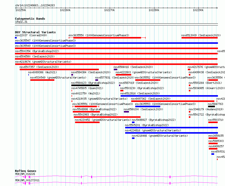
Task: Click nsv6512816 (Sedlazeck2020) label
Action: coord(140,93)
